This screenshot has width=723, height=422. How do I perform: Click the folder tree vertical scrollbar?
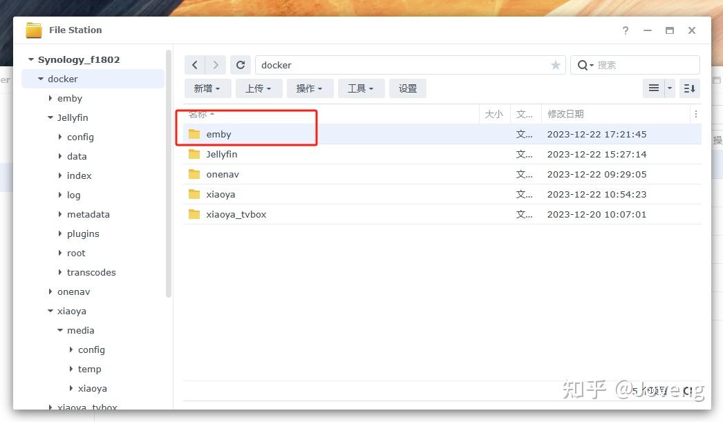point(168,173)
